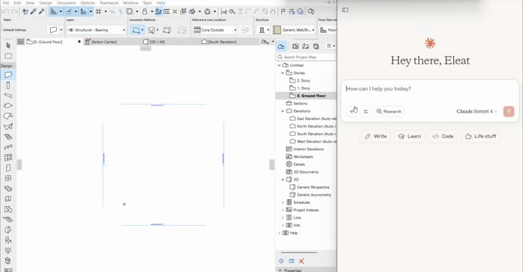Open the 2. Story item in Navigator
The width and height of the screenshot is (523, 272).
pyautogui.click(x=299, y=81)
